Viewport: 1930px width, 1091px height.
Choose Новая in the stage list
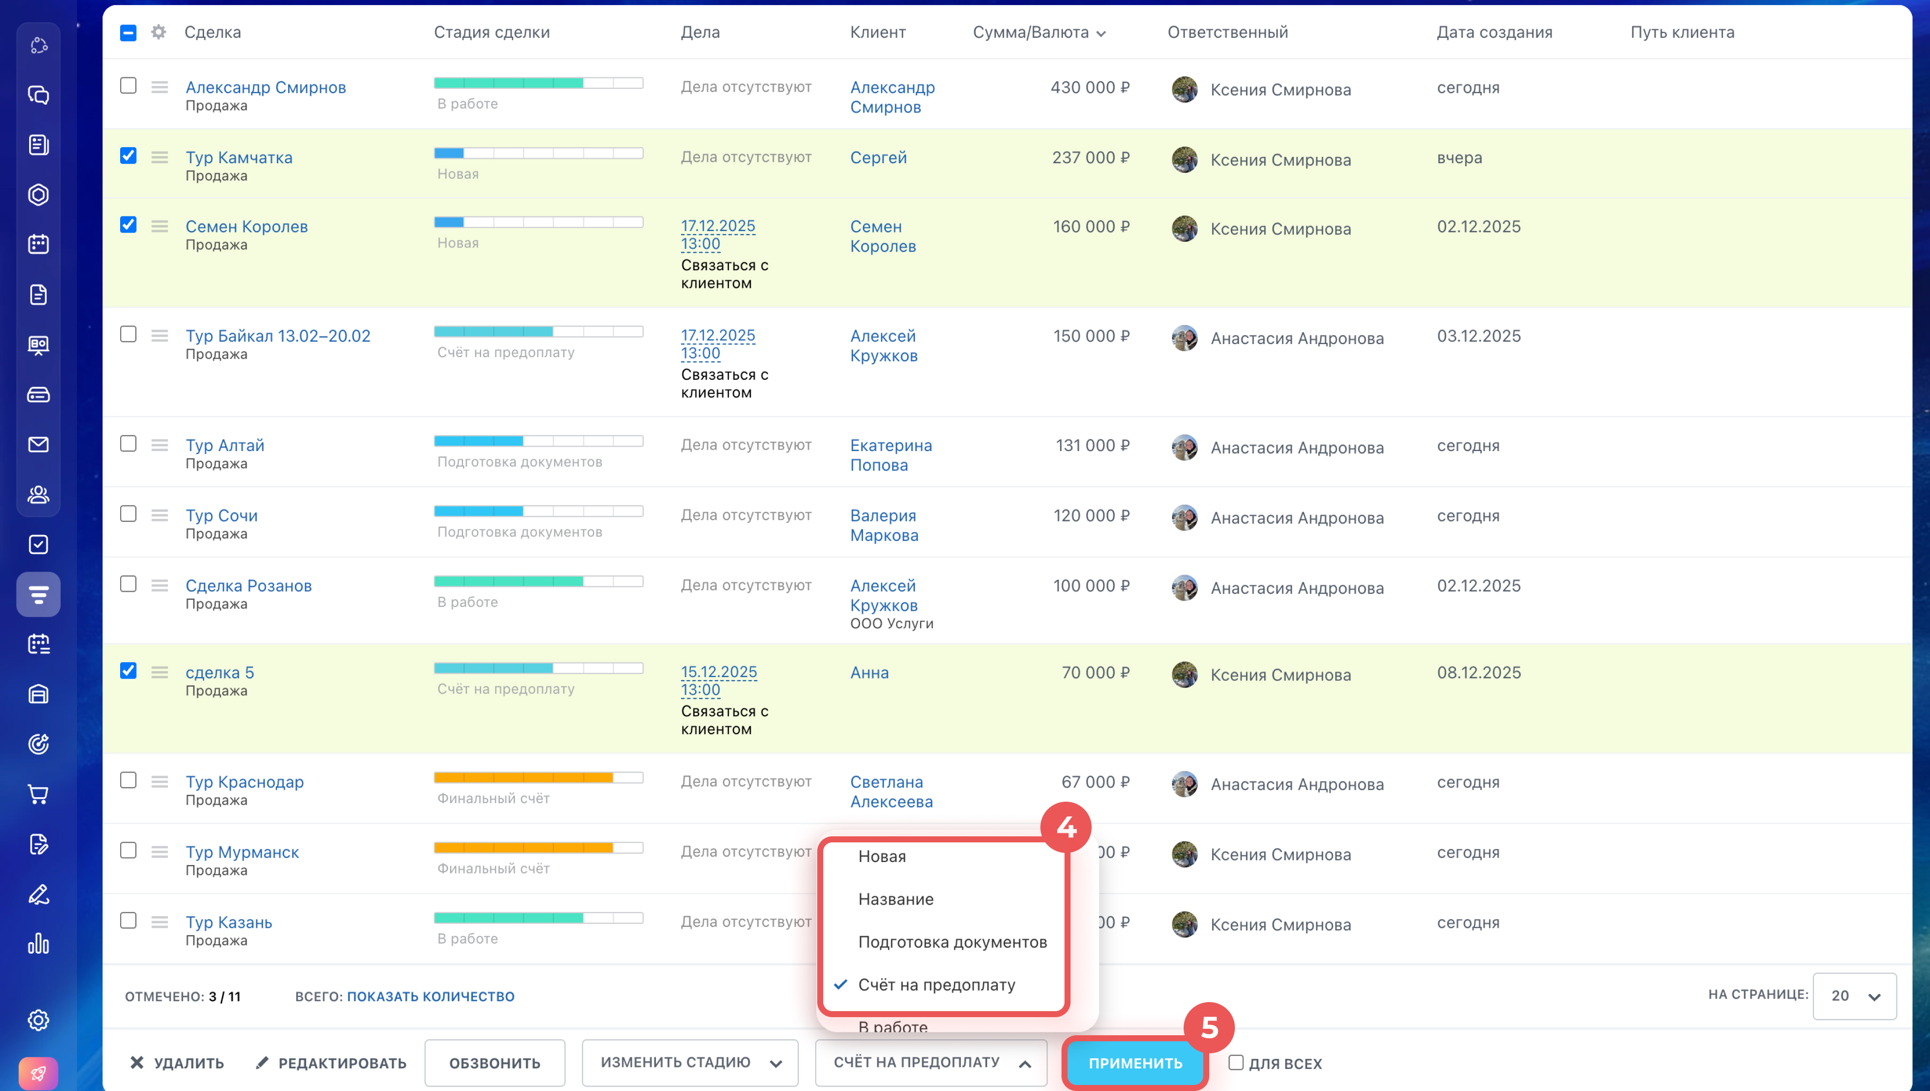(x=882, y=856)
